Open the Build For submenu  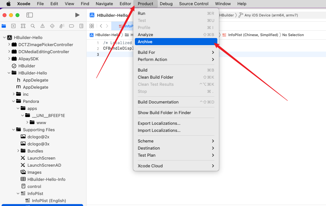coord(146,52)
